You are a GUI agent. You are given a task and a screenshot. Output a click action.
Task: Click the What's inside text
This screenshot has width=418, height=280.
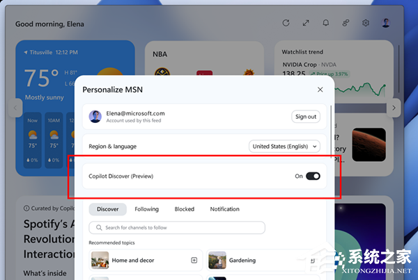45,273
